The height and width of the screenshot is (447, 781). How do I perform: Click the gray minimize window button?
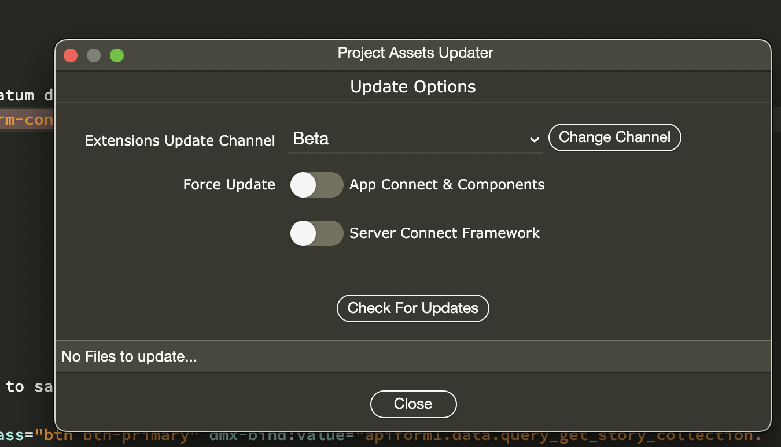pos(94,55)
